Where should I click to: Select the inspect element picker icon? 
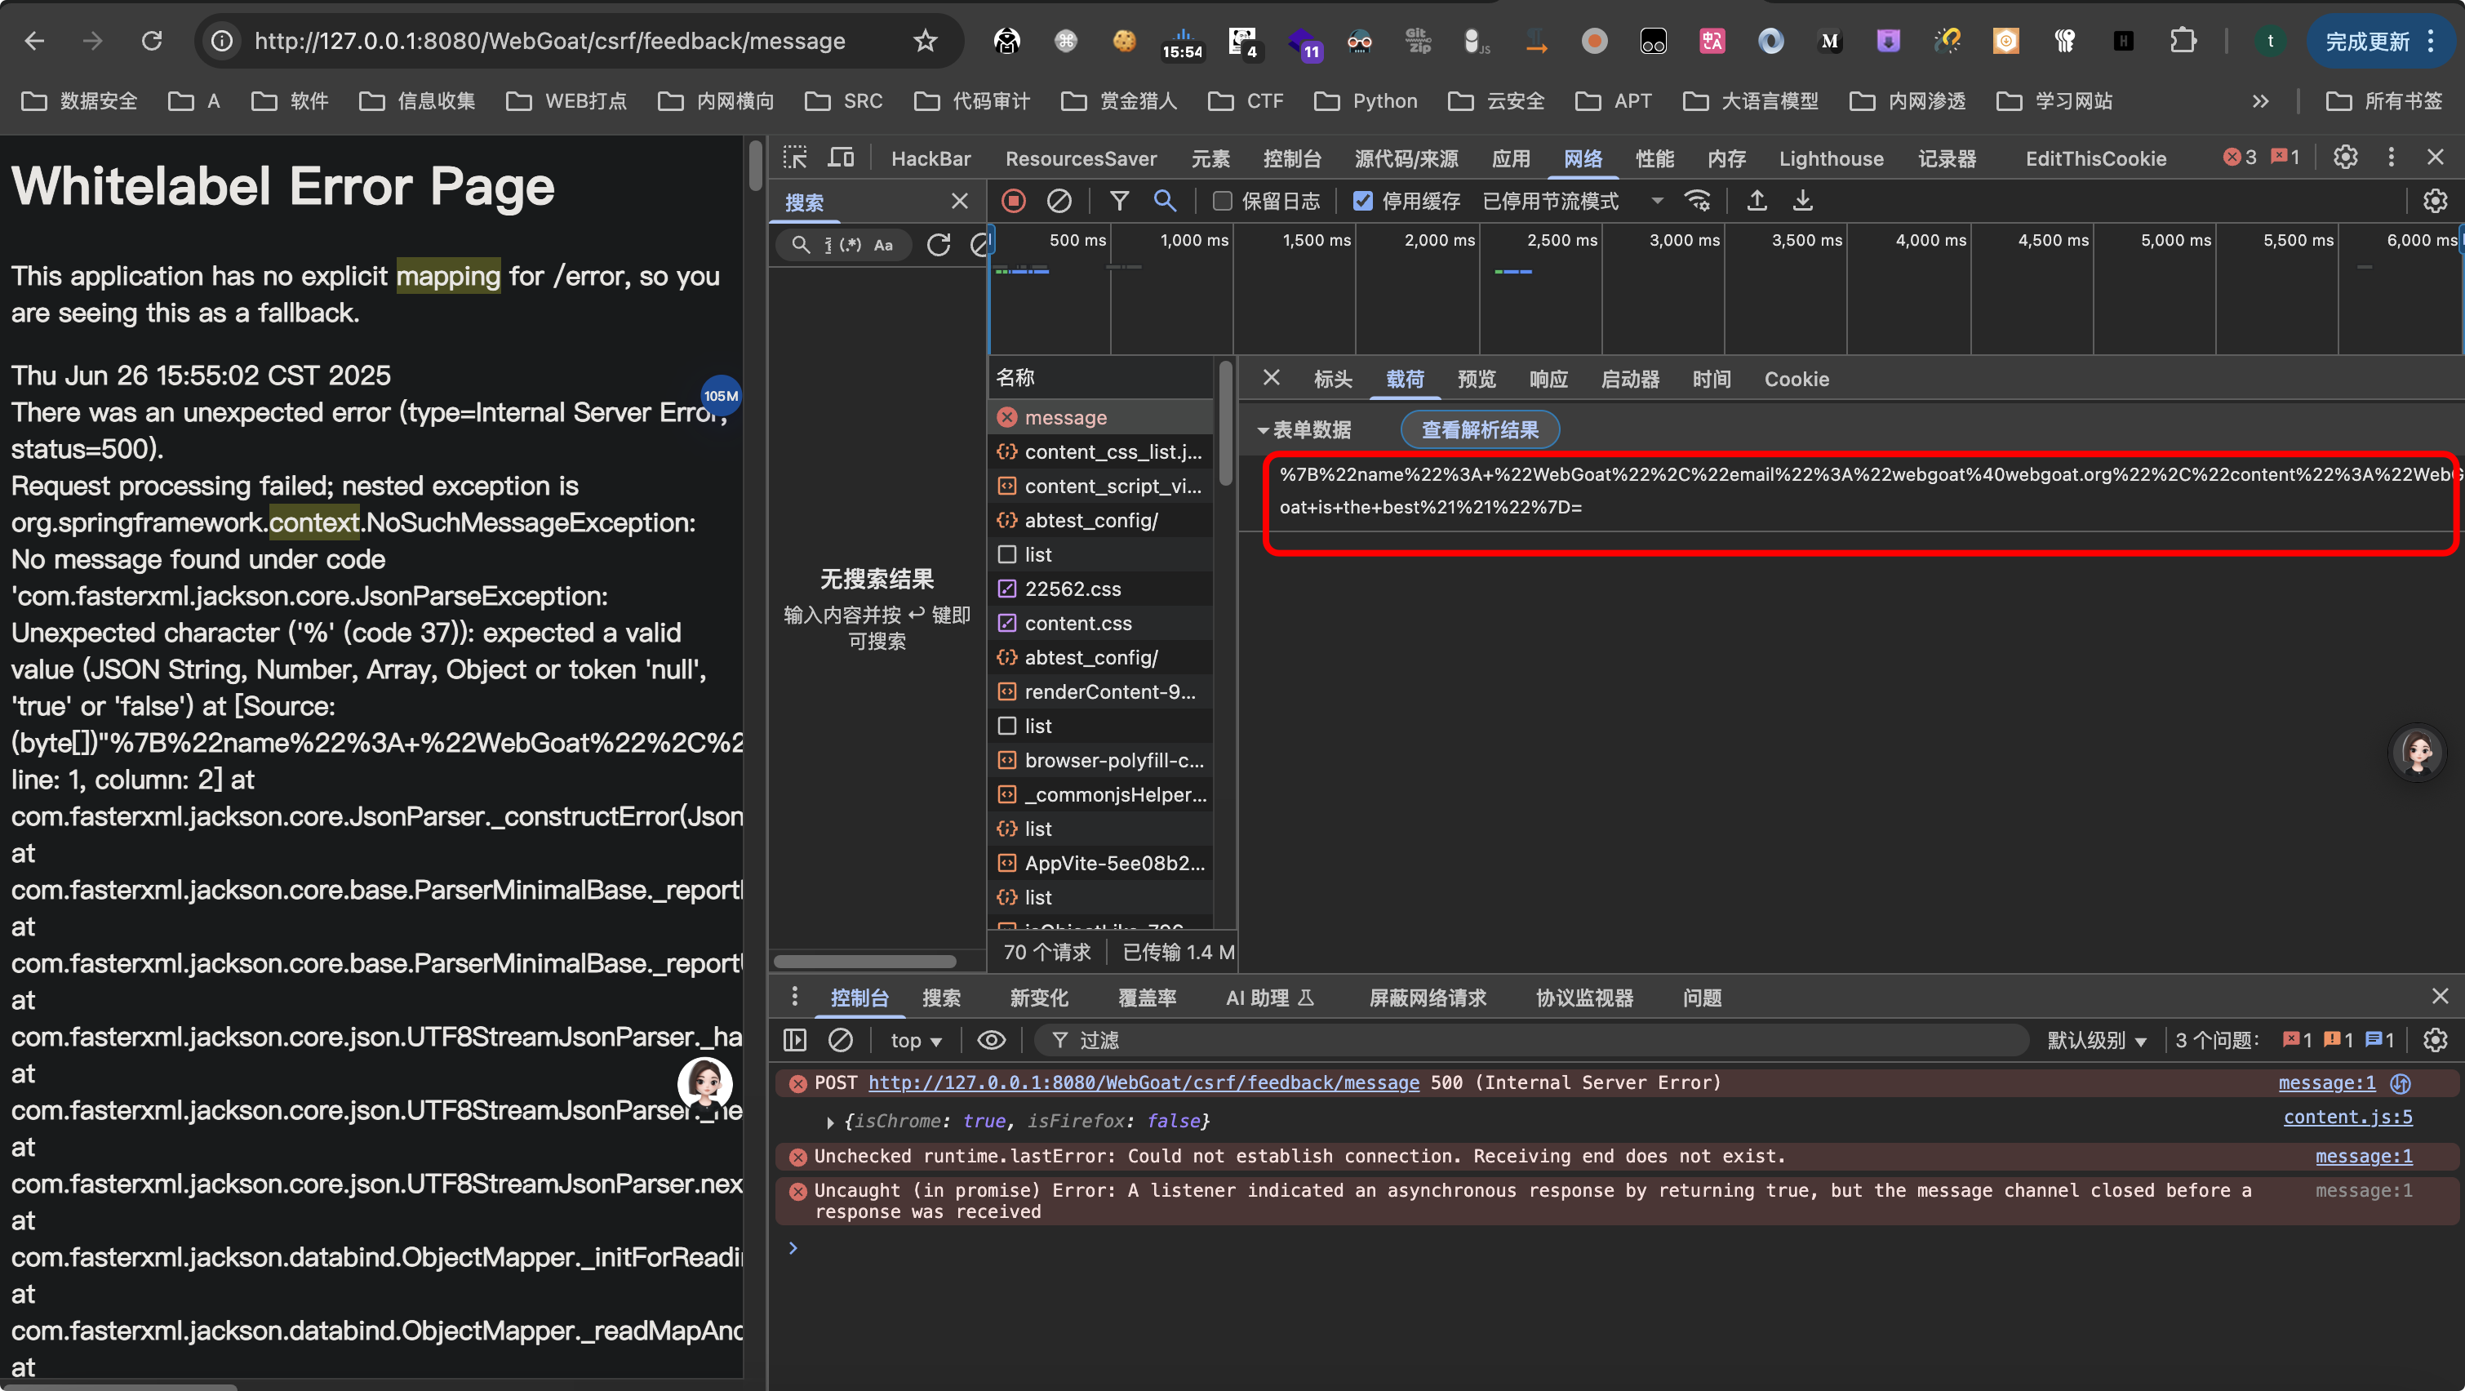click(795, 158)
